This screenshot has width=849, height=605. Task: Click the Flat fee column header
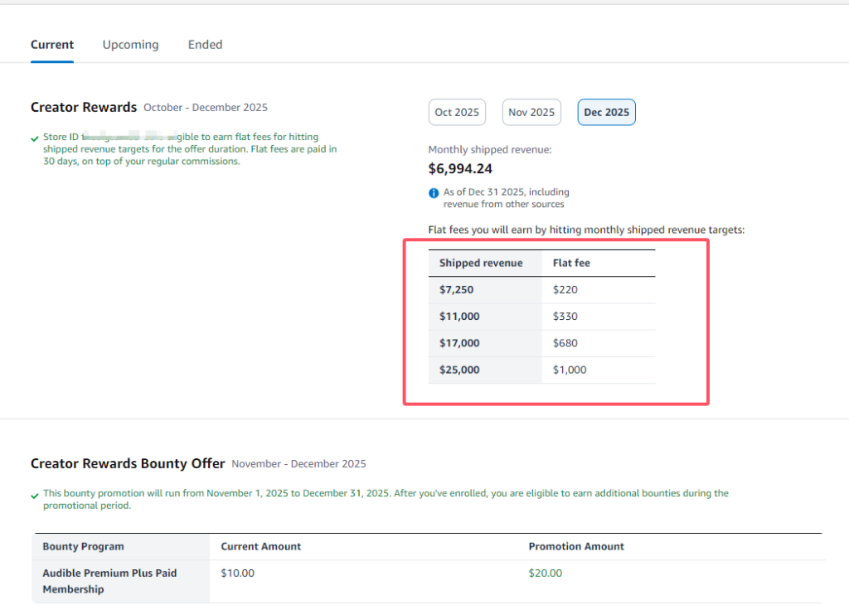(x=571, y=264)
